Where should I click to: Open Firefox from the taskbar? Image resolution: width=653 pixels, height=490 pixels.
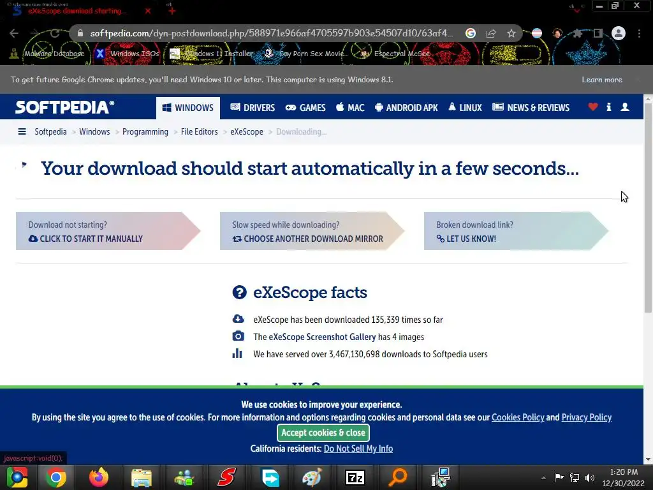point(99,477)
